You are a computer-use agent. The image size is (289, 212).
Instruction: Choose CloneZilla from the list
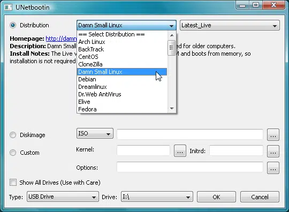pos(122,64)
